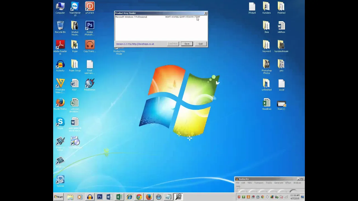Open the Effect menu in Audacity

(288, 183)
